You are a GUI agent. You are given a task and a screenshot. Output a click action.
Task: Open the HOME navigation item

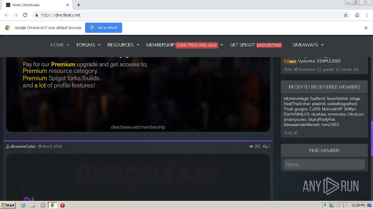57,45
